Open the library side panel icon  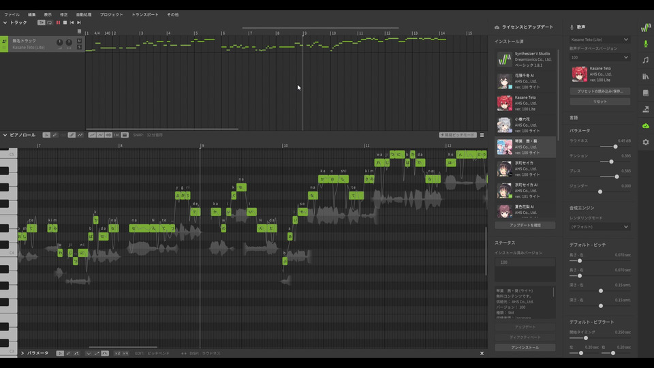(646, 76)
